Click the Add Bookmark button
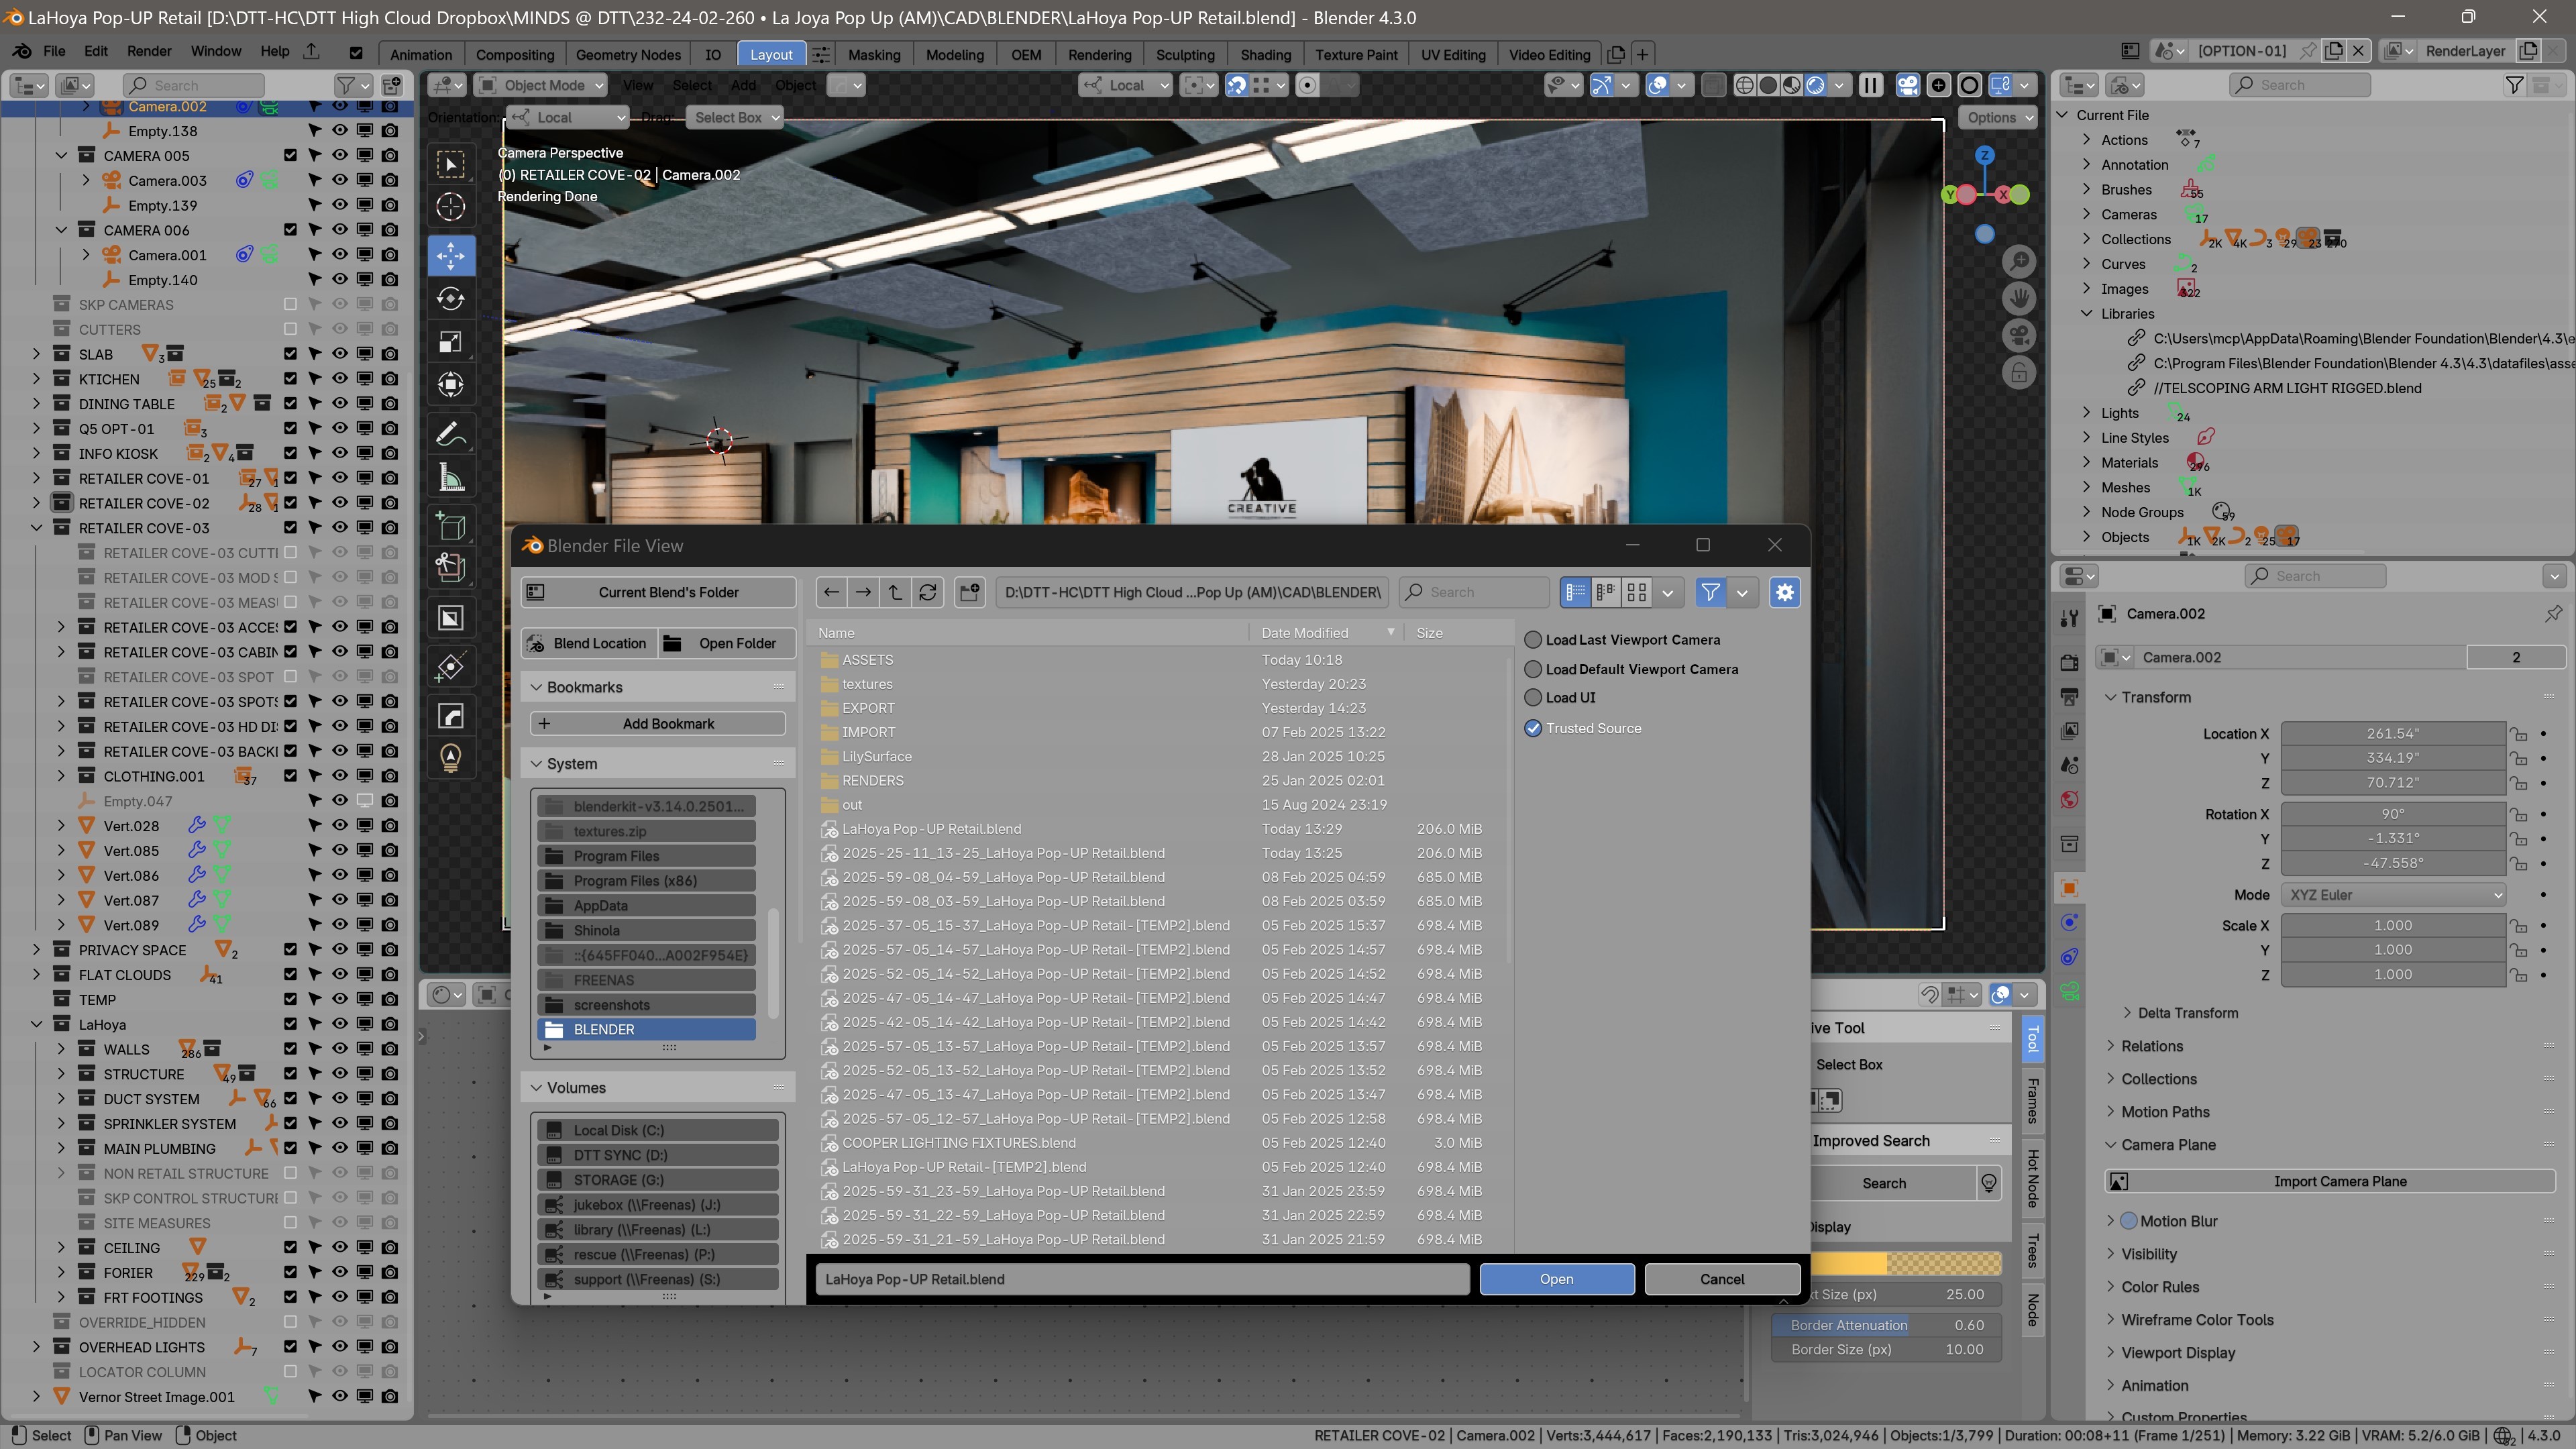This screenshot has height=1449, width=2576. tap(657, 724)
